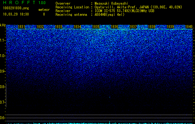
Task: Click the Receiver field label
Action: 63,11
